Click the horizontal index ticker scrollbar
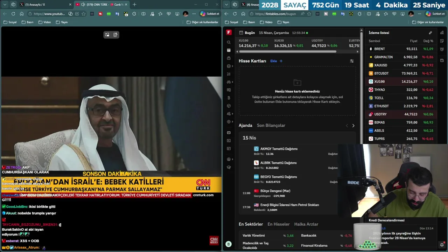 pos(287,51)
